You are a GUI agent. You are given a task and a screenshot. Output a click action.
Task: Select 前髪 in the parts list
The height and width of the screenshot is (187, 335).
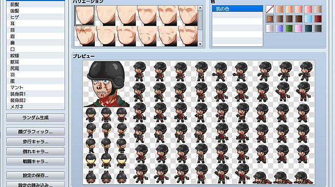35,5
